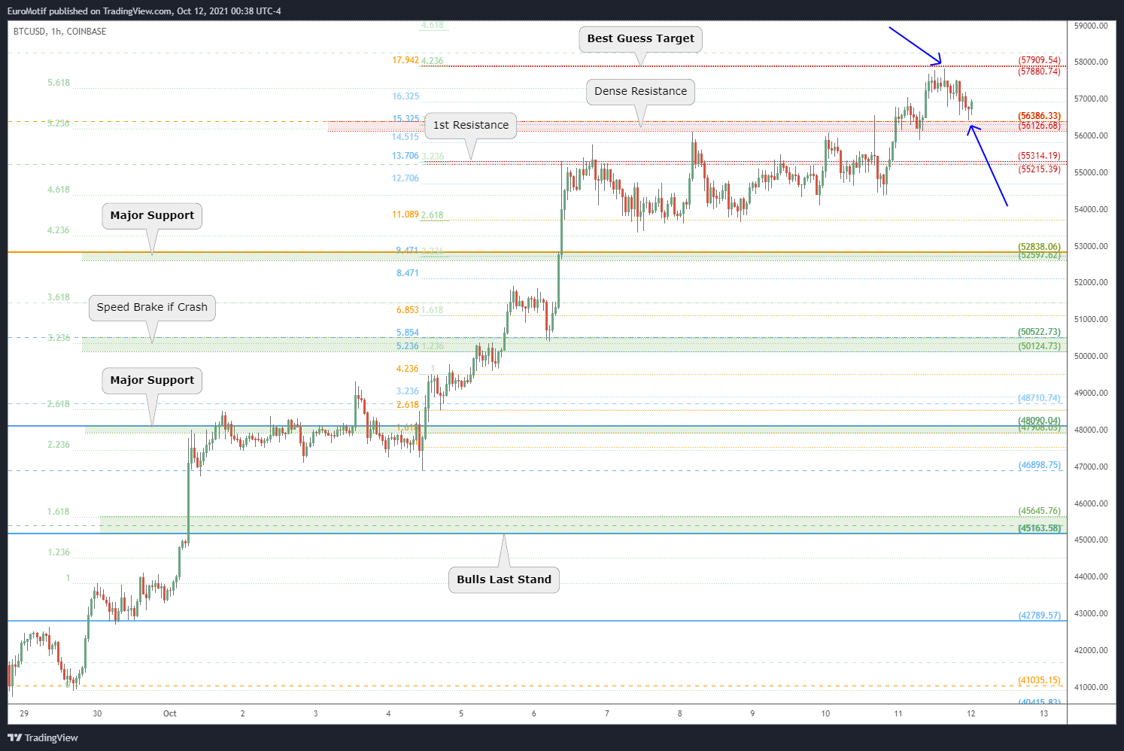Select the 1st Resistance callout

pos(470,125)
